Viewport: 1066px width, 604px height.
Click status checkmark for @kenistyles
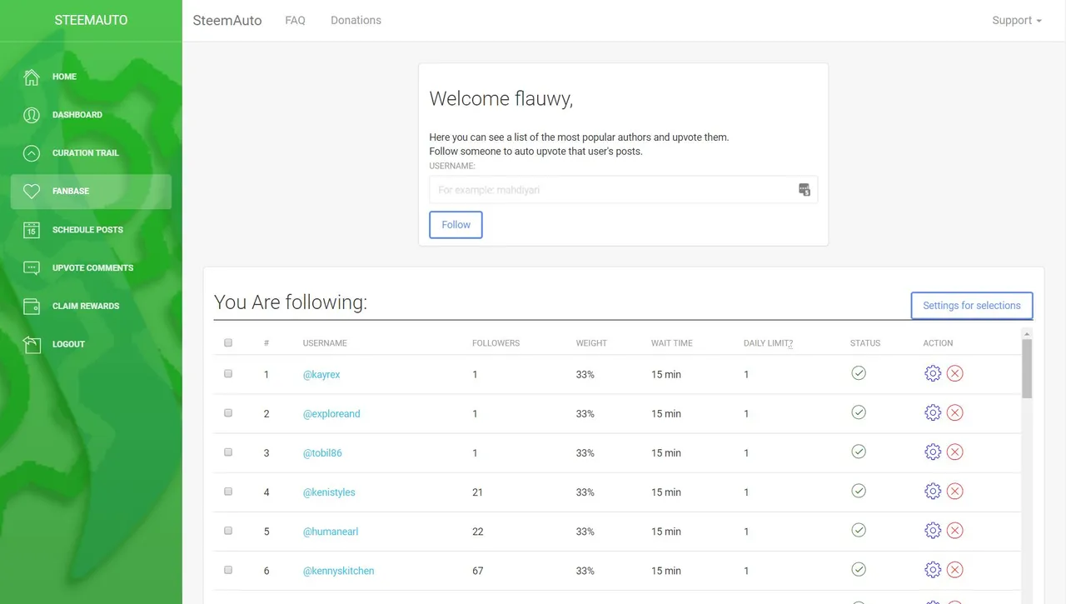point(859,491)
